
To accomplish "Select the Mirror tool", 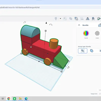I will click(x=88, y=19).
